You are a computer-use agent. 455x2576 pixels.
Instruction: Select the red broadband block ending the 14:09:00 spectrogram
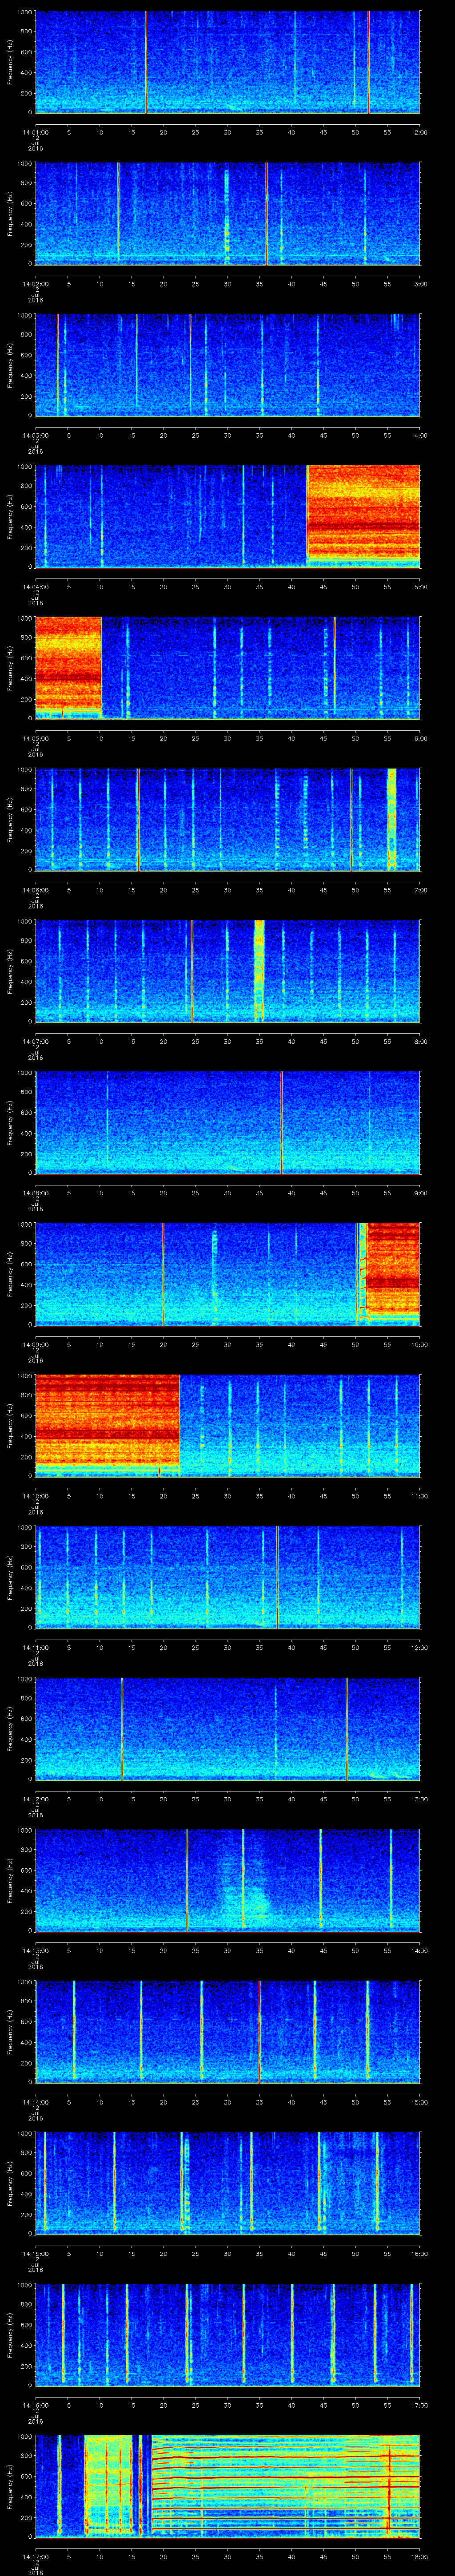[x=392, y=1272]
